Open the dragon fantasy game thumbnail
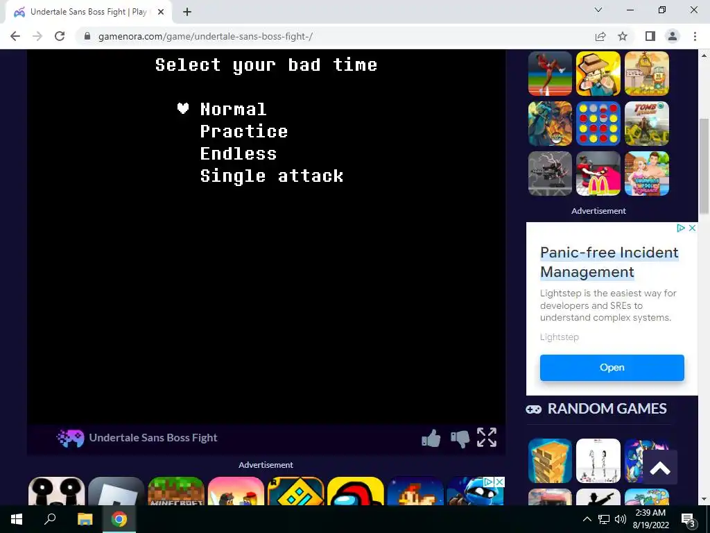710x533 pixels. (x=550, y=124)
